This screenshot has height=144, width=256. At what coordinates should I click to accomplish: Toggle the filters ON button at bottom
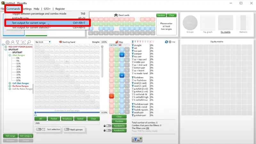click(x=137, y=140)
